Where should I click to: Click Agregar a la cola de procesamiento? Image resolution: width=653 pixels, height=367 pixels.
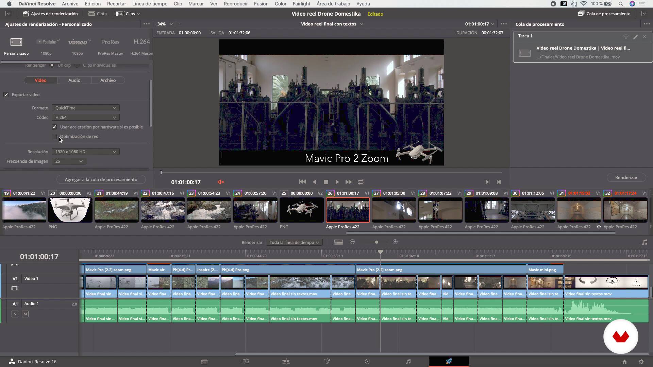tap(101, 180)
